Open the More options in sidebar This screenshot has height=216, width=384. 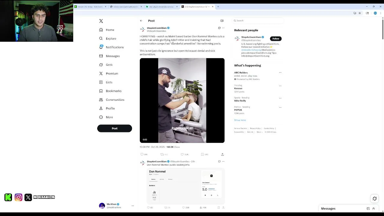106,117
